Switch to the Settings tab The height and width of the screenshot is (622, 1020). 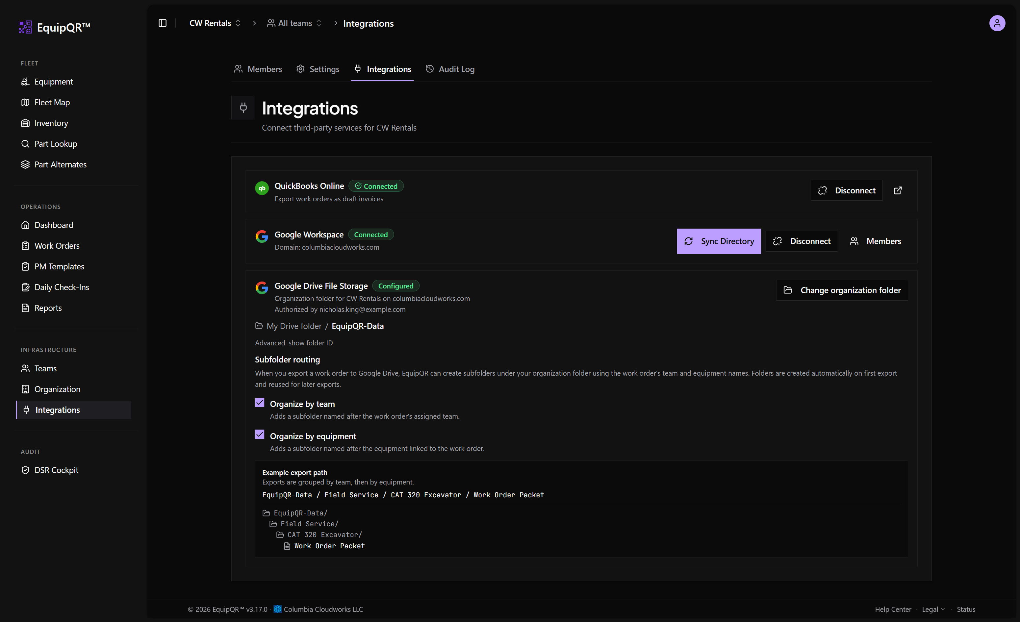pos(318,69)
